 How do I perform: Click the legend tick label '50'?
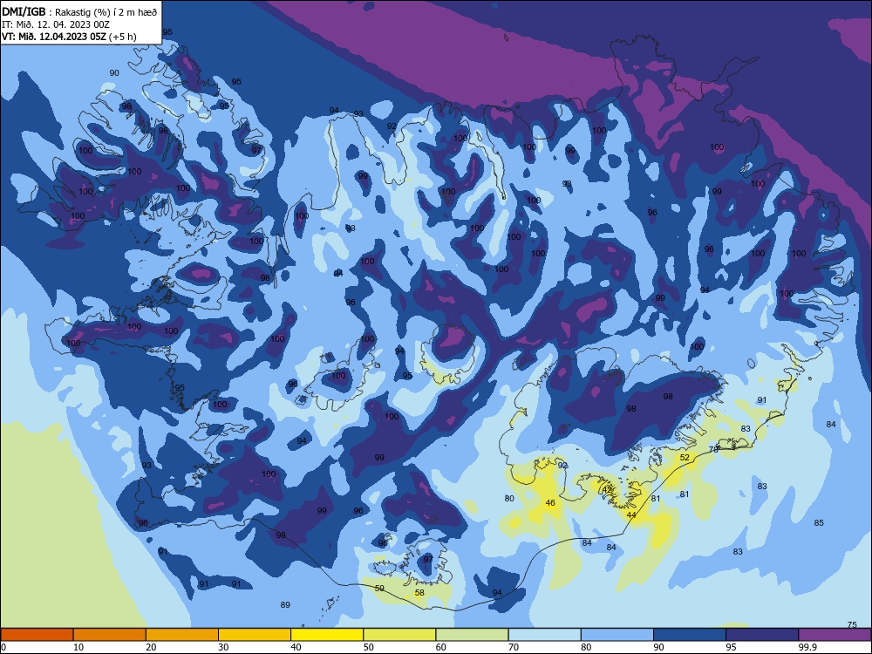tap(368, 647)
